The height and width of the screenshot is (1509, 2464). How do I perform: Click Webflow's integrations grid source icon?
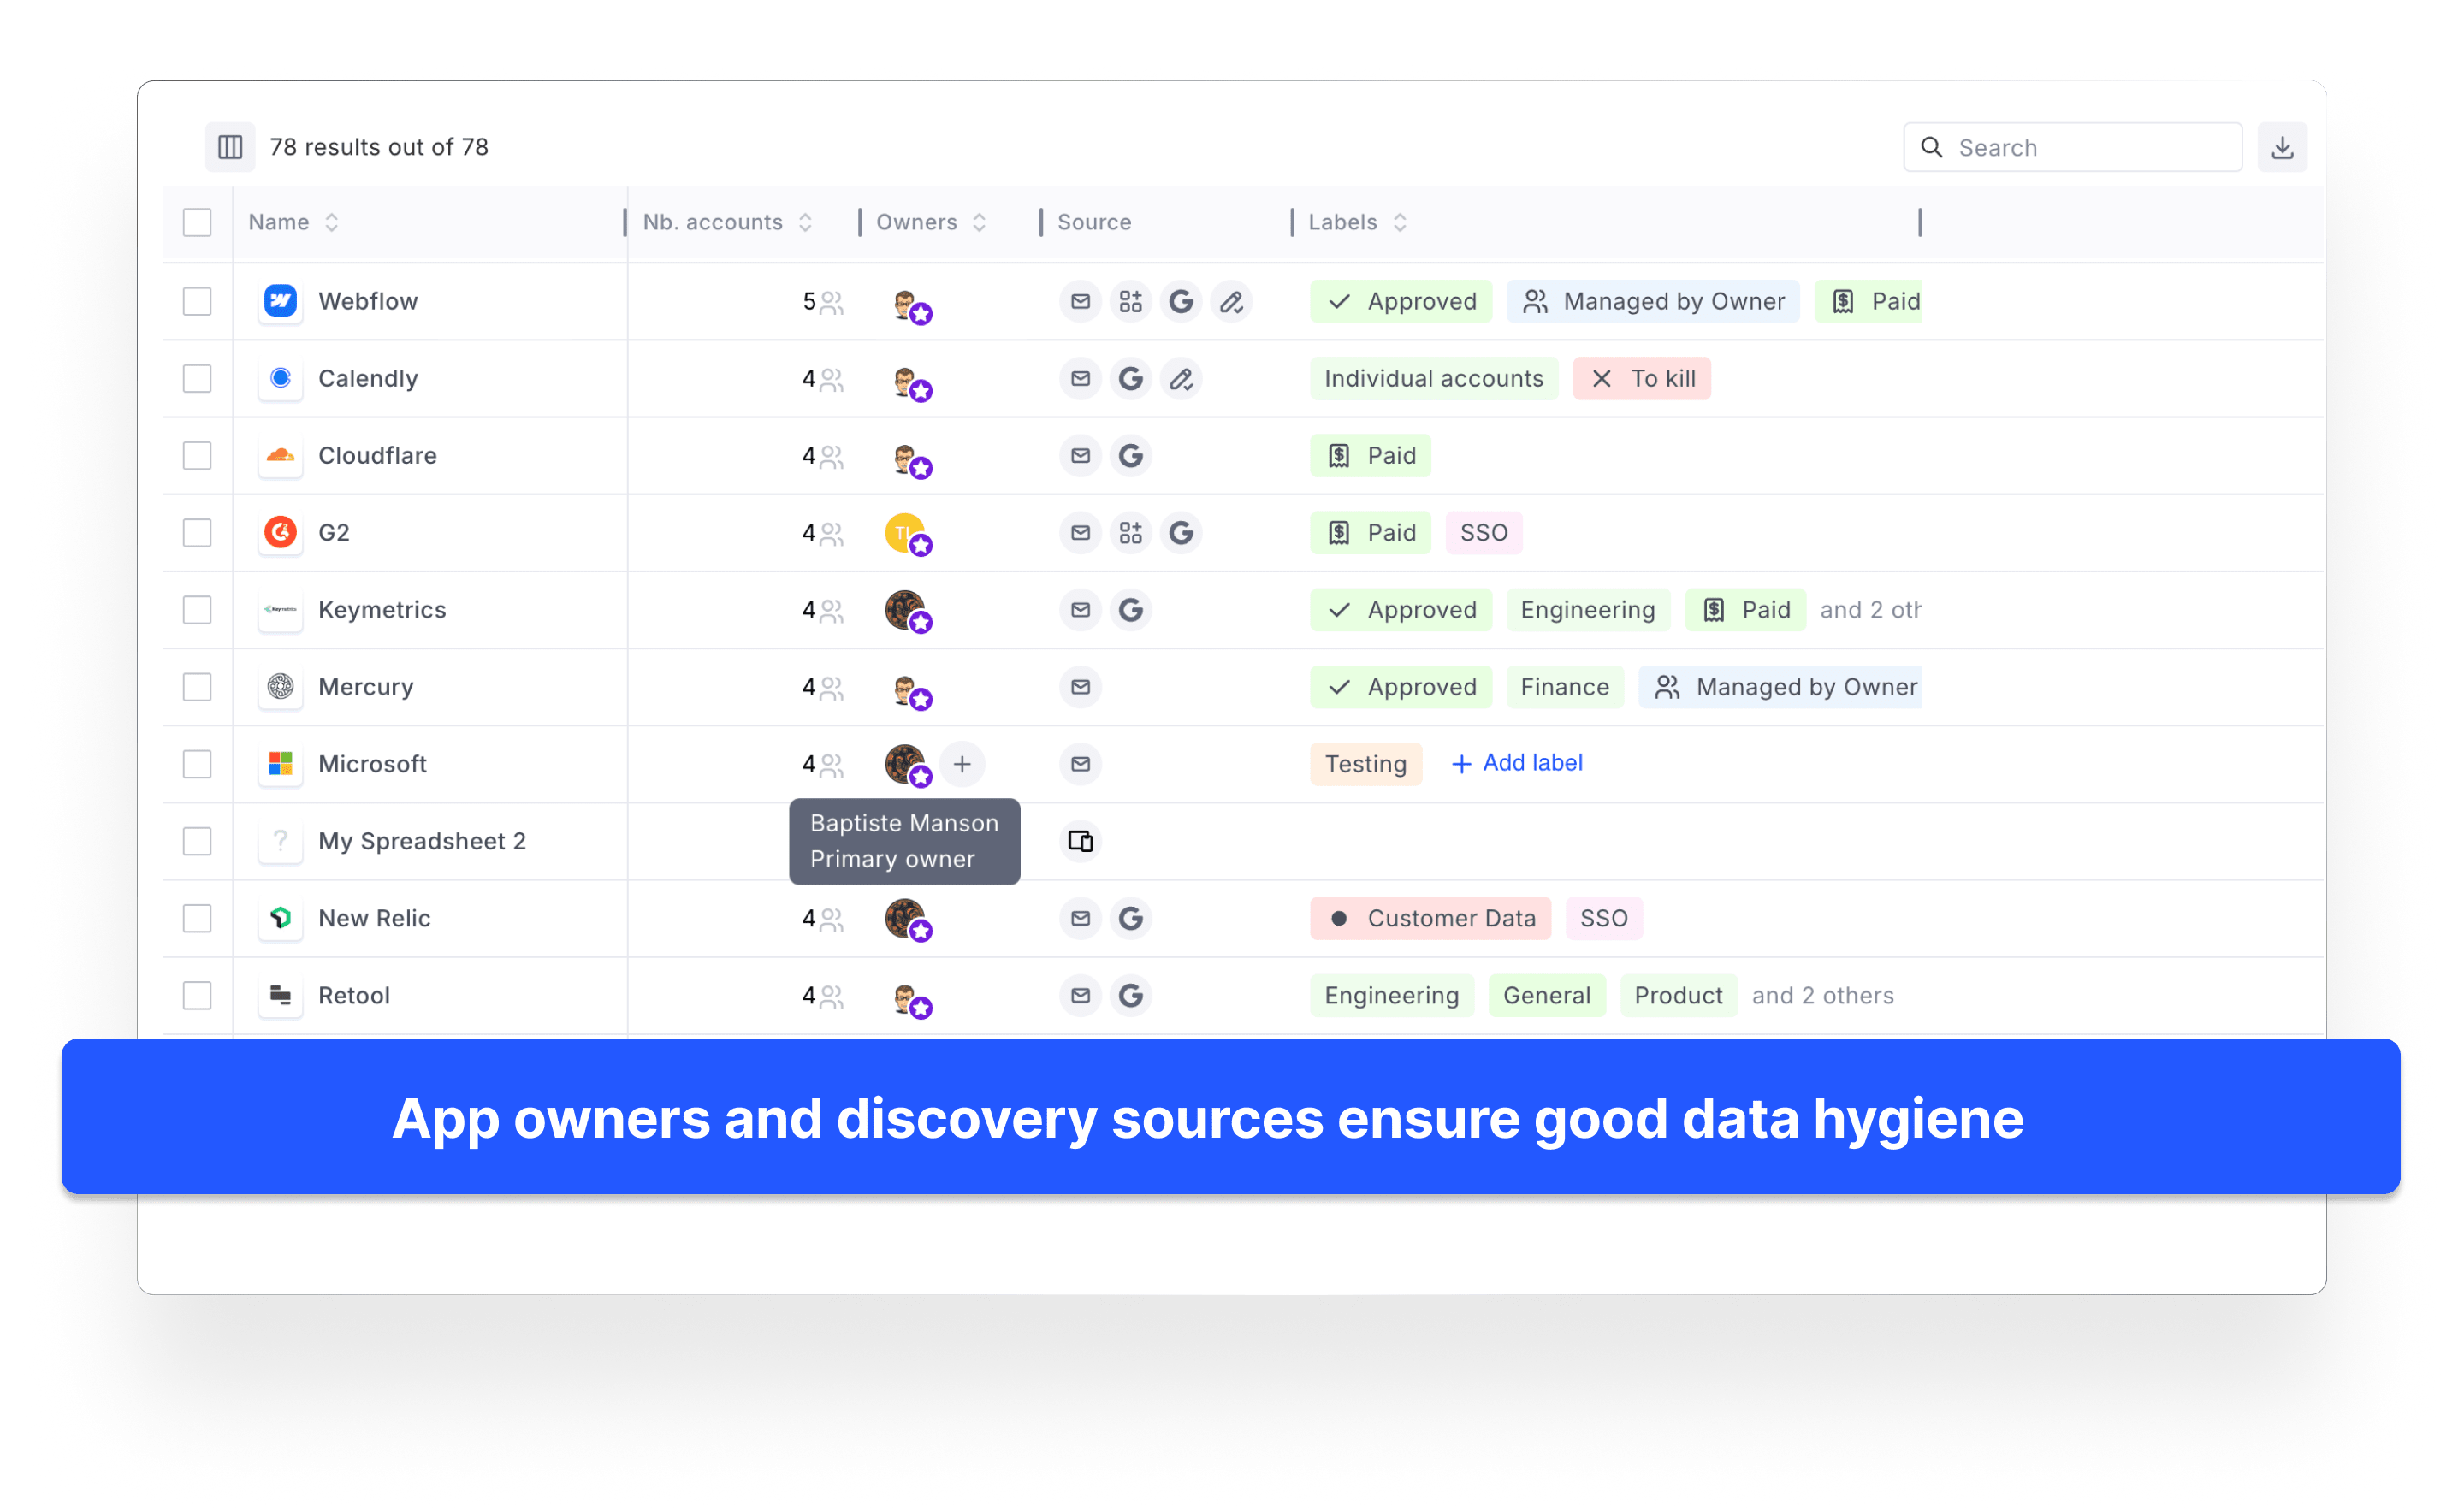1130,301
